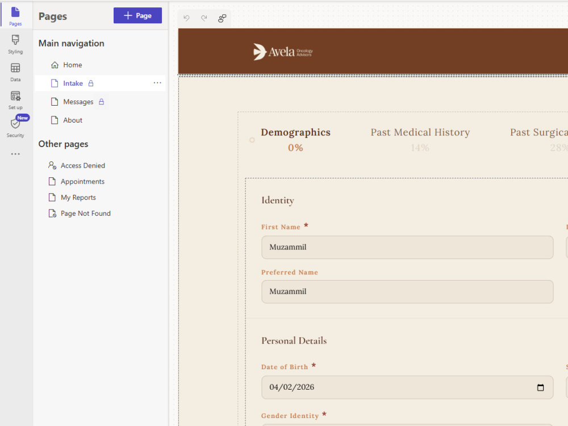Click the Other pages heading
The image size is (568, 426).
click(x=64, y=144)
